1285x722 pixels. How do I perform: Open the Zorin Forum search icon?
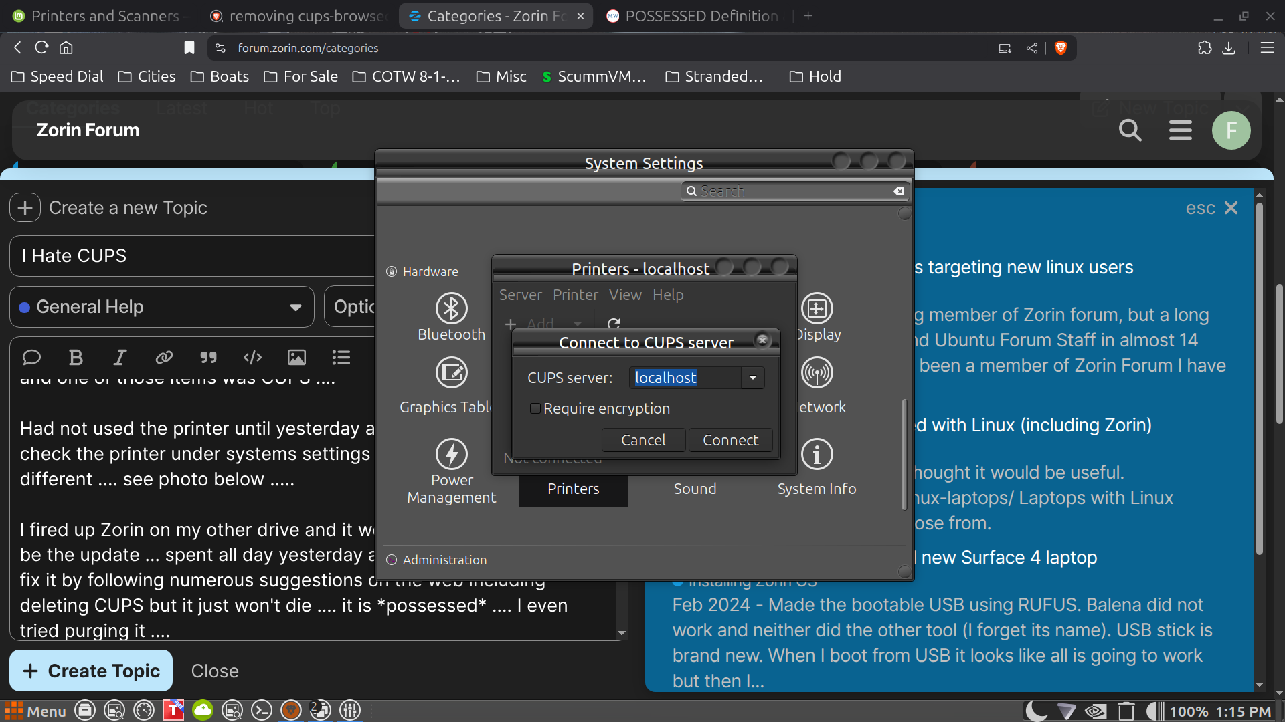pyautogui.click(x=1130, y=130)
